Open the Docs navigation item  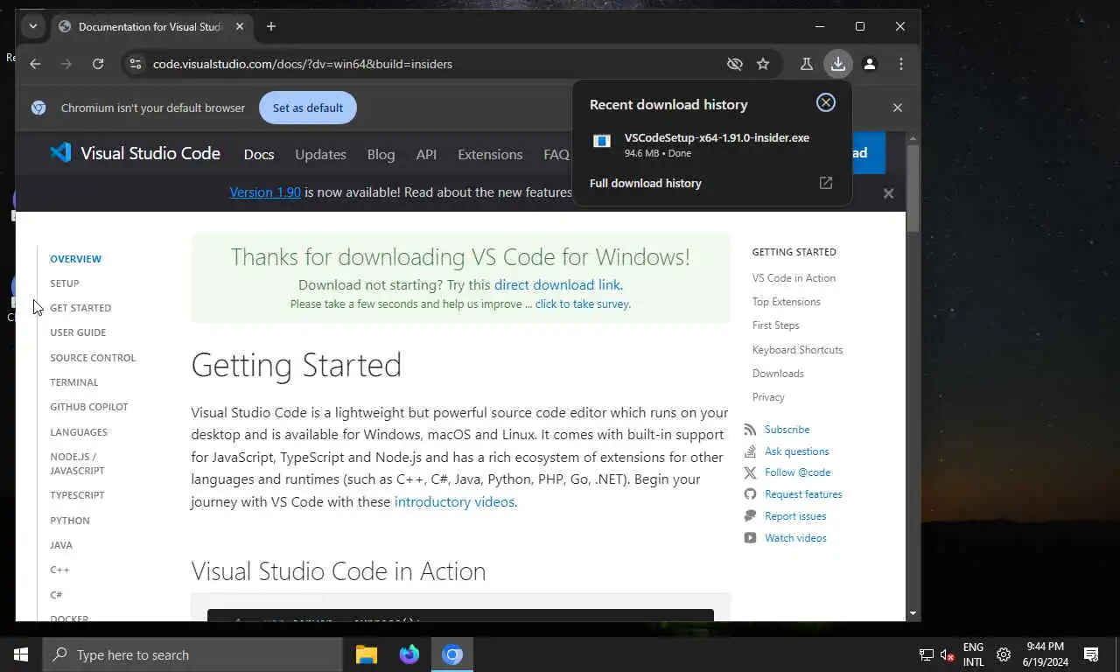click(259, 154)
